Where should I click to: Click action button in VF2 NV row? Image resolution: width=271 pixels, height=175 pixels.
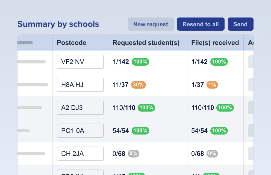coord(251,62)
